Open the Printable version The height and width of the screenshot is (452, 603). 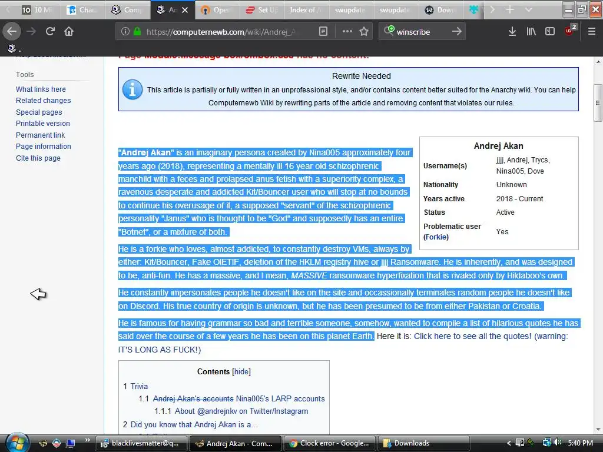[x=42, y=124]
